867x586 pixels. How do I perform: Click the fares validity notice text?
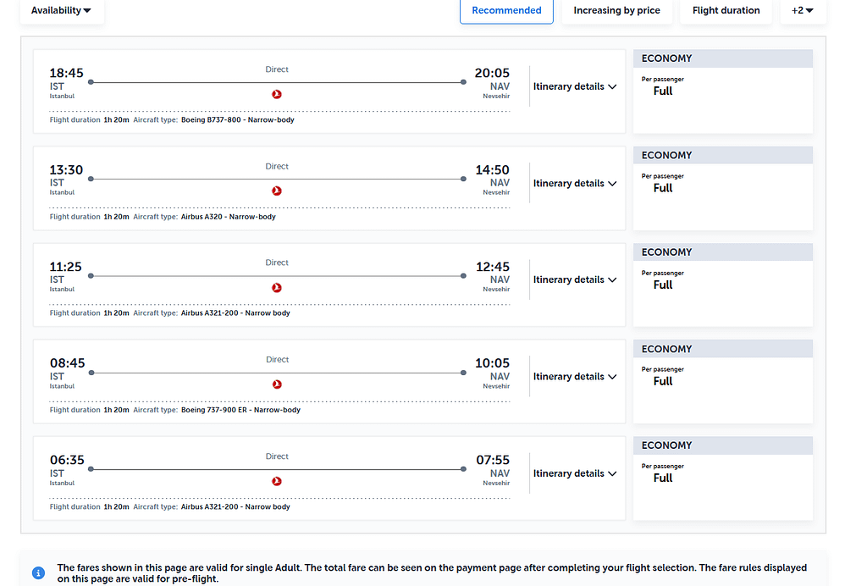(x=432, y=573)
